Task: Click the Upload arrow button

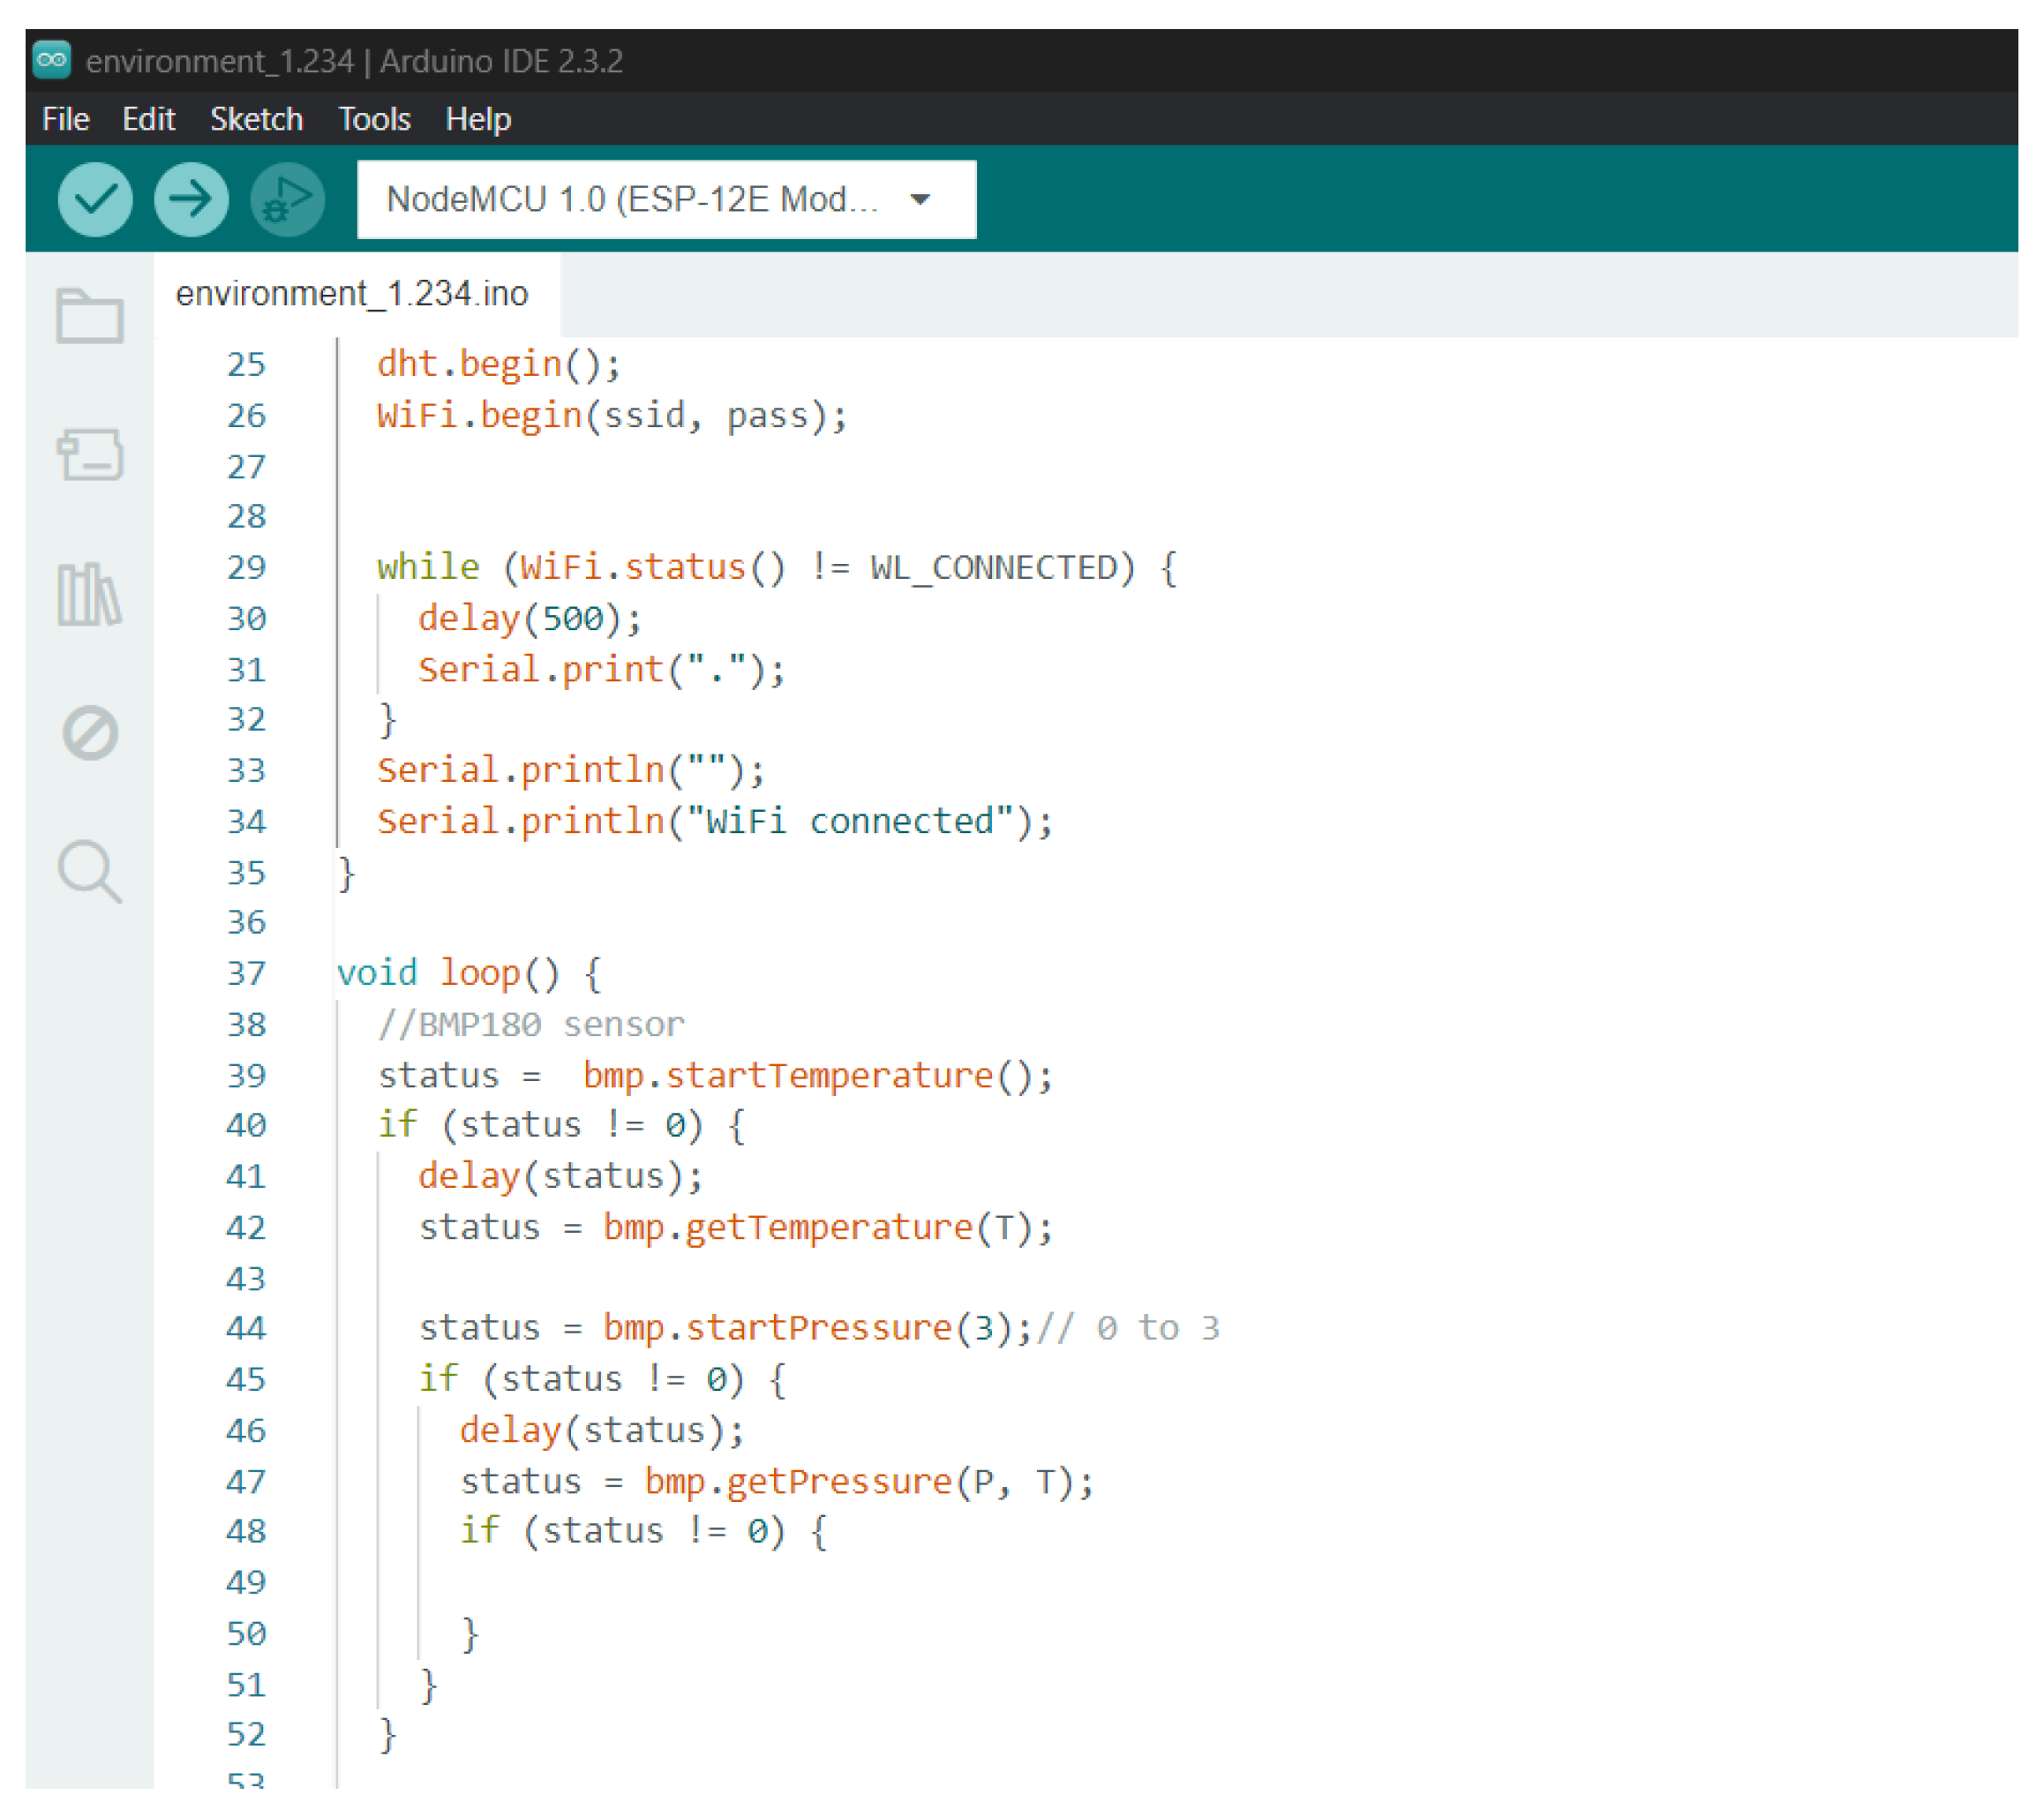Action: pyautogui.click(x=191, y=199)
